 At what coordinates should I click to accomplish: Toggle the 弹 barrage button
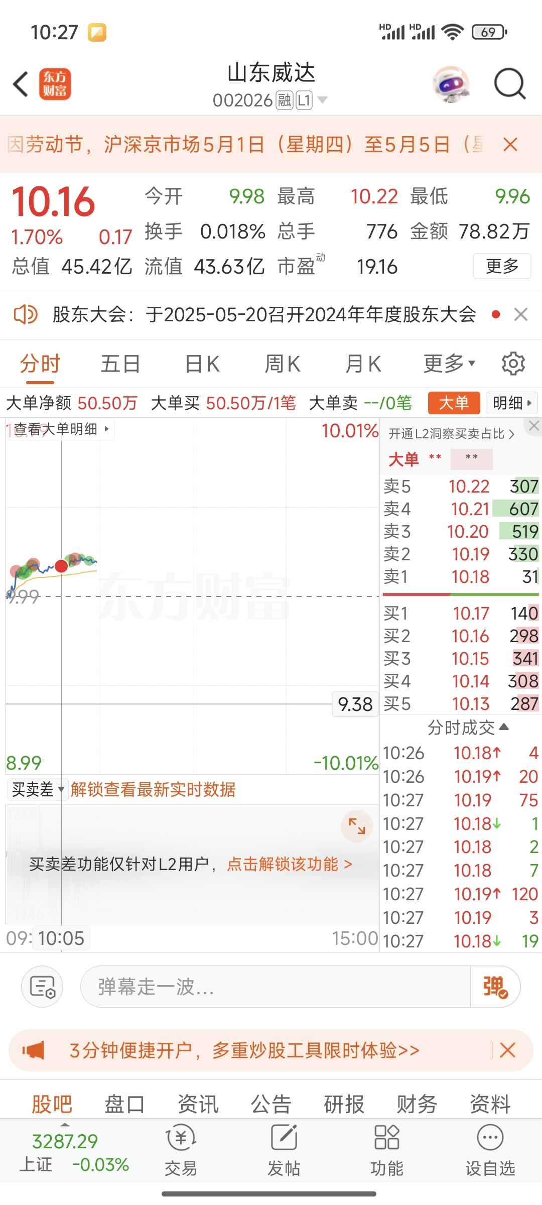coord(495,987)
